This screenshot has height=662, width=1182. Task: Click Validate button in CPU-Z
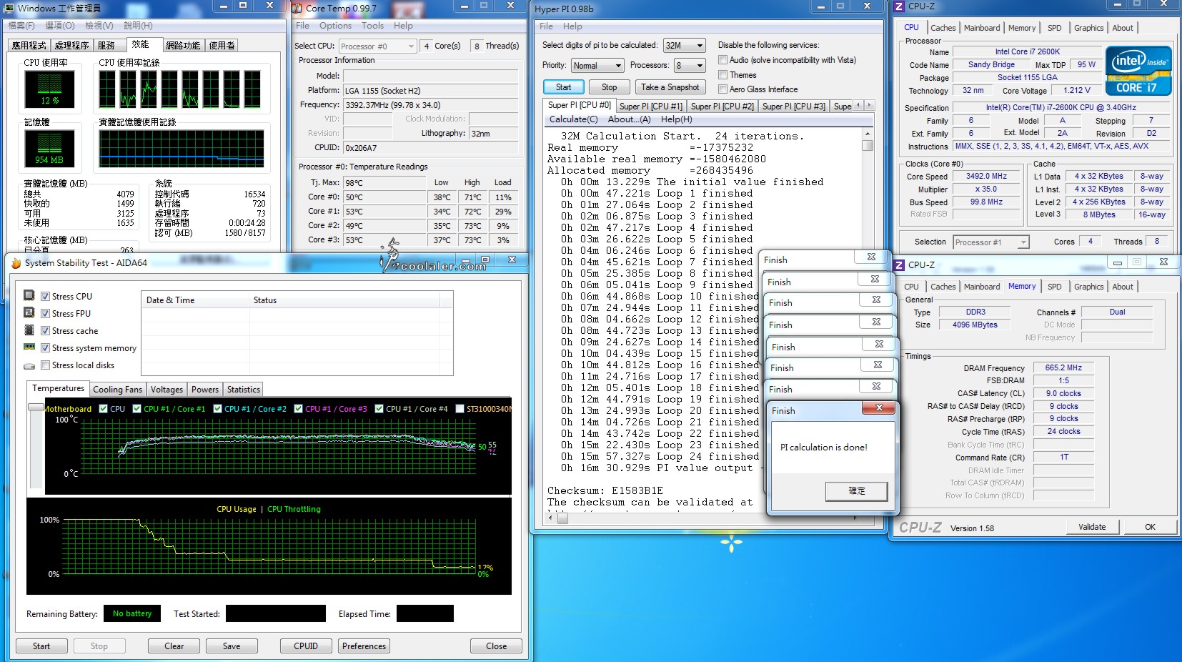(x=1091, y=527)
